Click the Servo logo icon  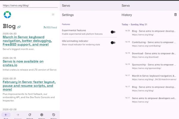(x=7, y=15)
